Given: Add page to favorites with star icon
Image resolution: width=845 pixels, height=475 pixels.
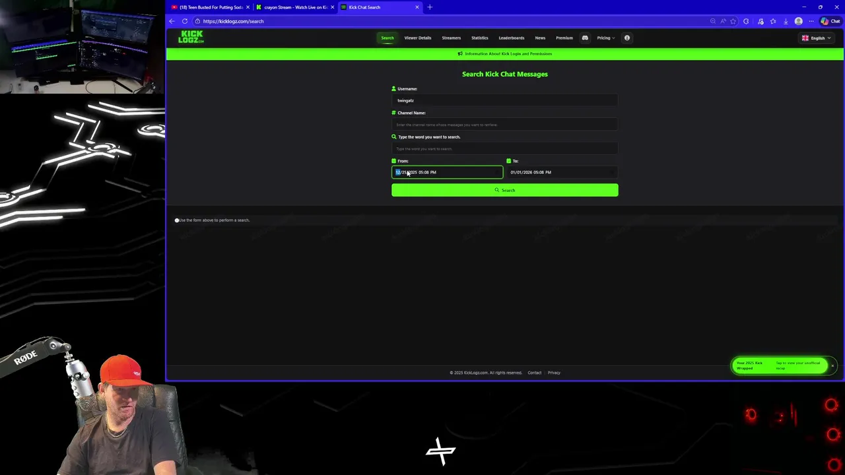Looking at the screenshot, I should pos(733,21).
